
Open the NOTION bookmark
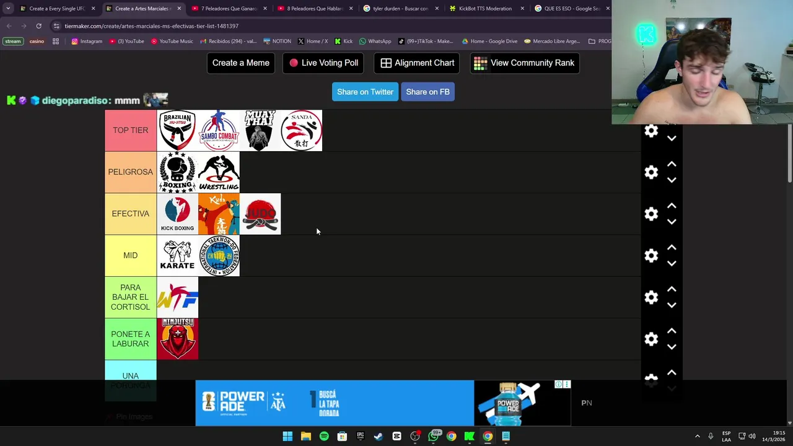[277, 42]
